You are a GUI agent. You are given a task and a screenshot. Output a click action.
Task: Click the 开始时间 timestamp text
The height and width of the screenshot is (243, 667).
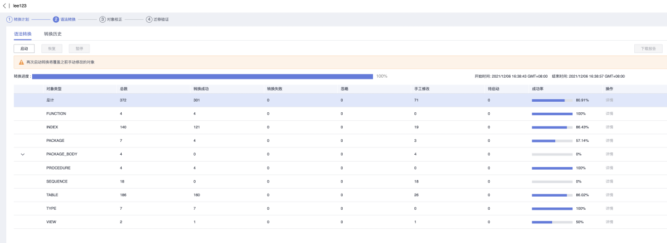point(511,76)
